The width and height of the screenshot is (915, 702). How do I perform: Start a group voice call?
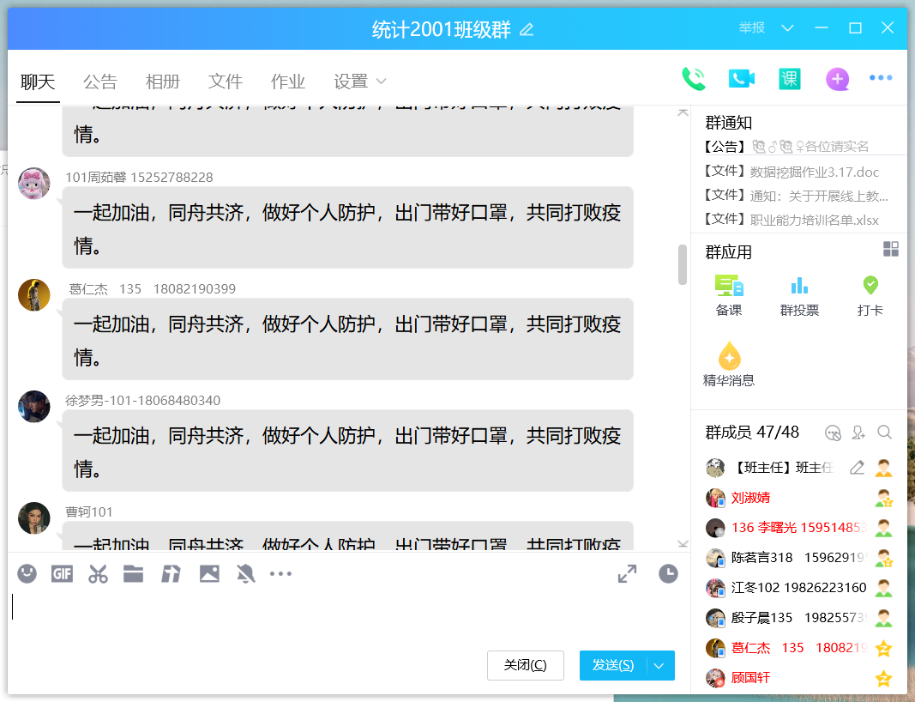coord(693,79)
